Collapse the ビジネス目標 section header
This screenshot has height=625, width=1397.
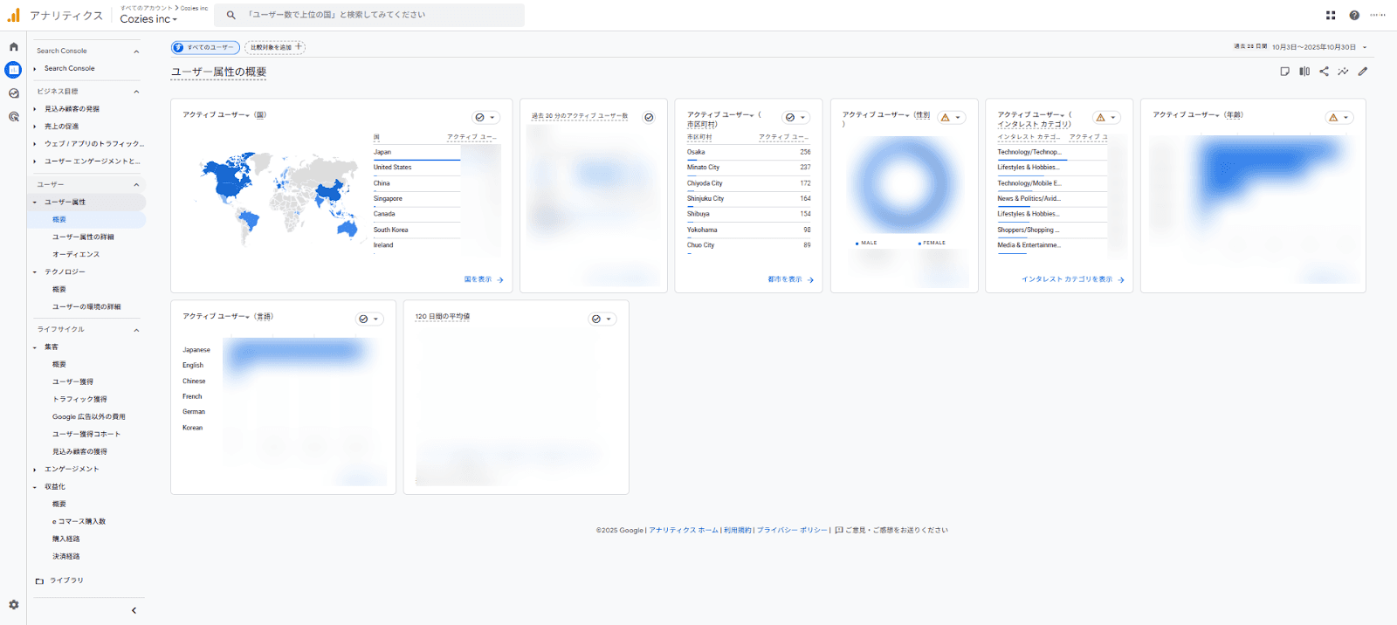point(136,92)
